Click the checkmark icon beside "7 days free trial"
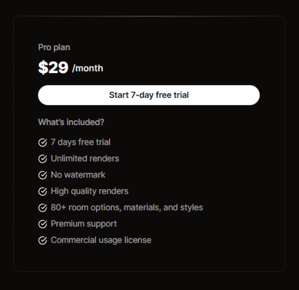 click(43, 142)
